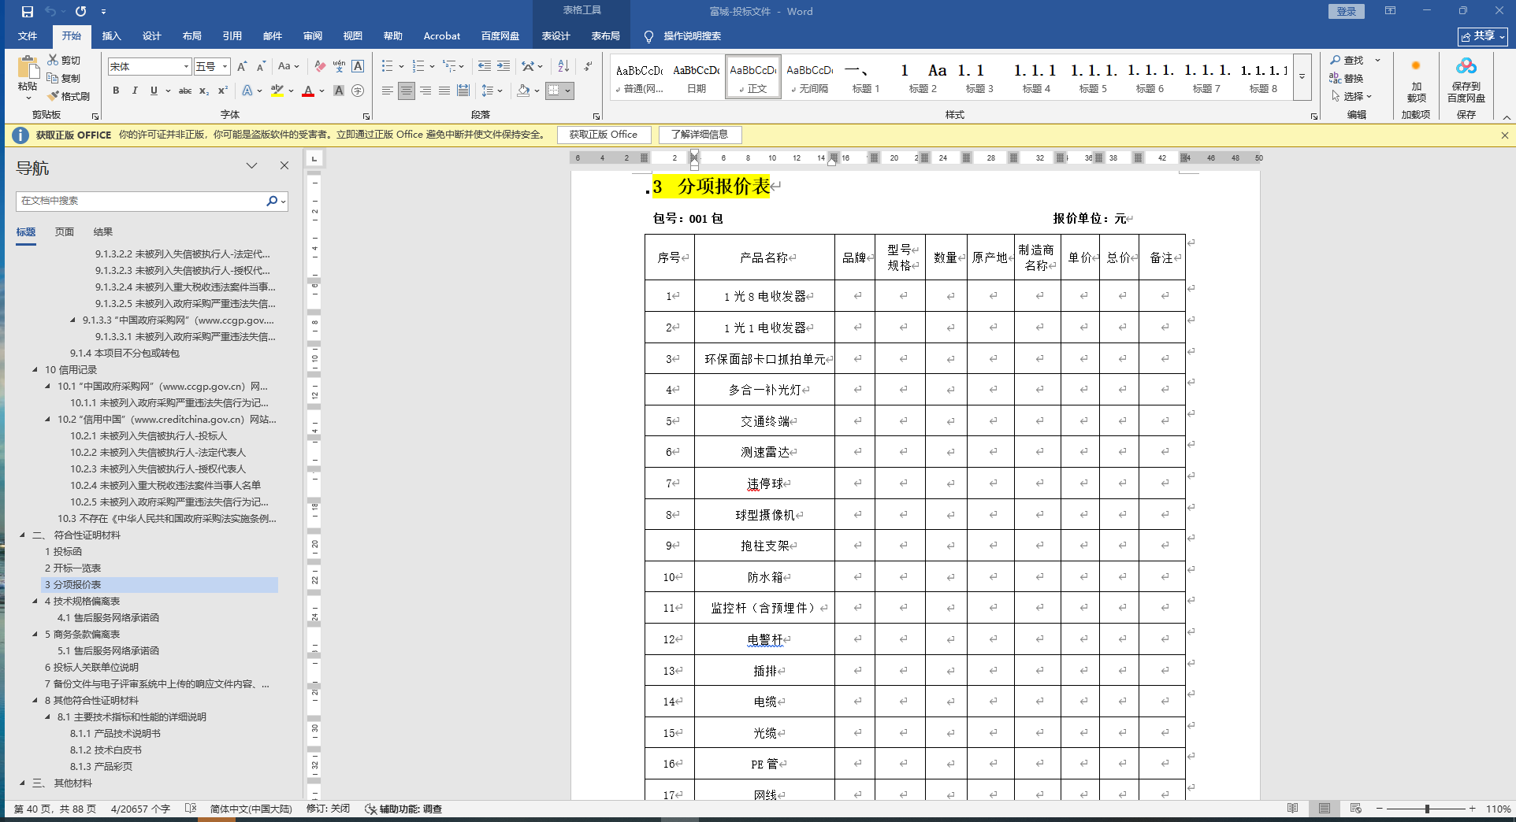Open the font name dropdown

click(186, 67)
